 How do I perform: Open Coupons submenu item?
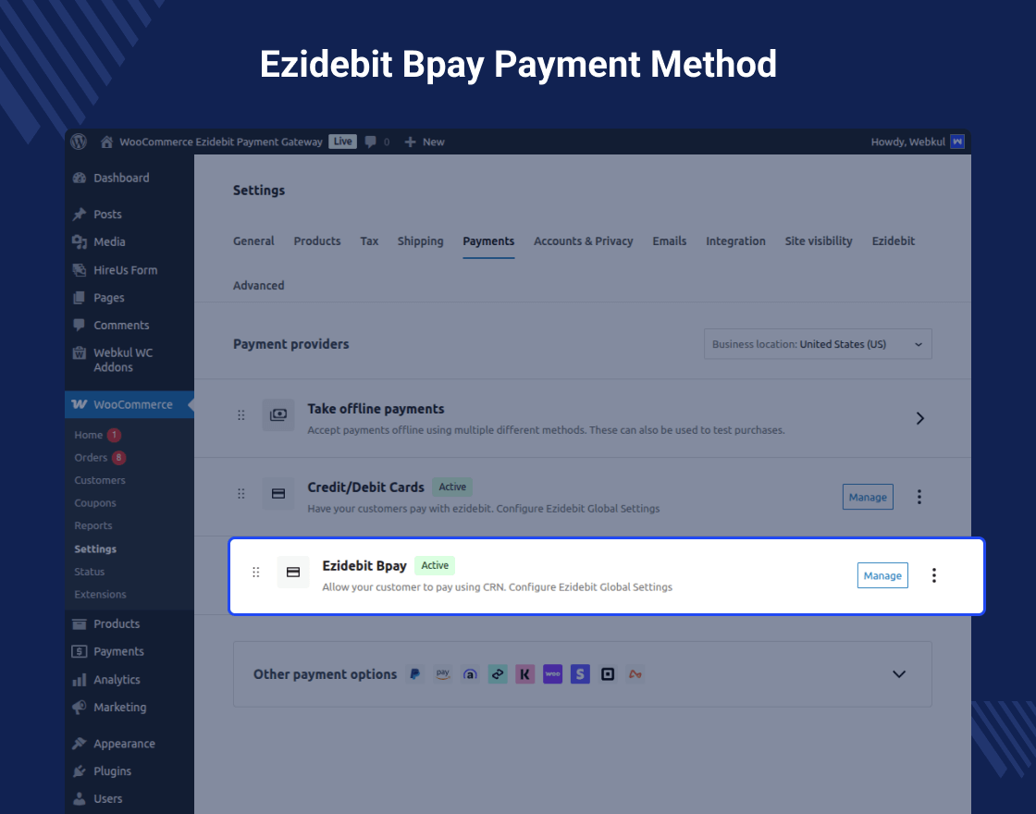coord(95,503)
